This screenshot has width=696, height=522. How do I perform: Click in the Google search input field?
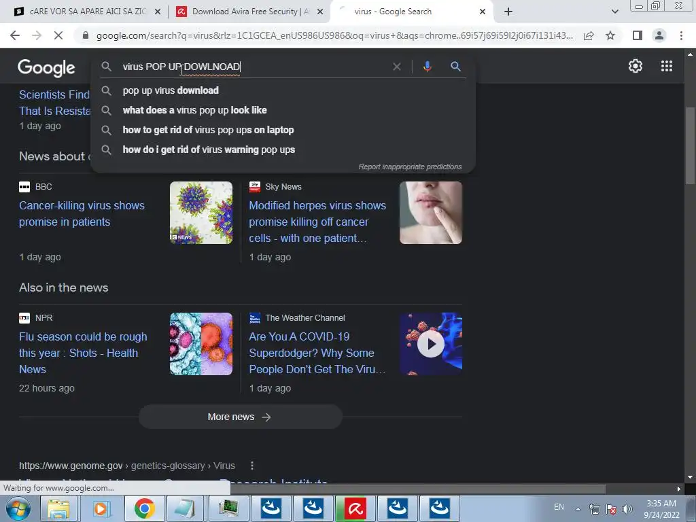coord(254,67)
